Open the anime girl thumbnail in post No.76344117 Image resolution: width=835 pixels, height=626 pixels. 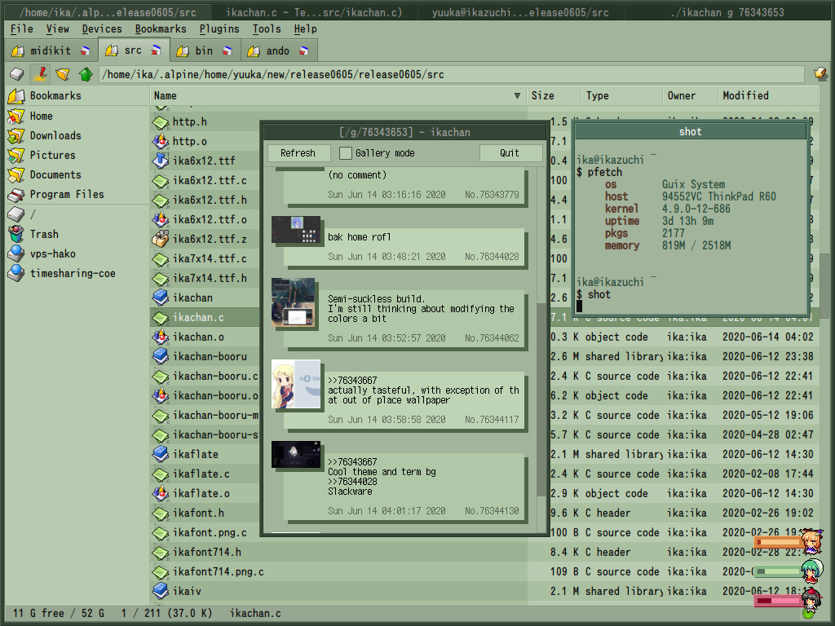296,384
